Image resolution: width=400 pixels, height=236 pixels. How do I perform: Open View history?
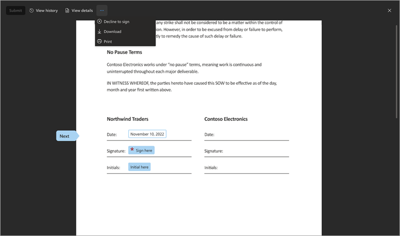click(43, 10)
